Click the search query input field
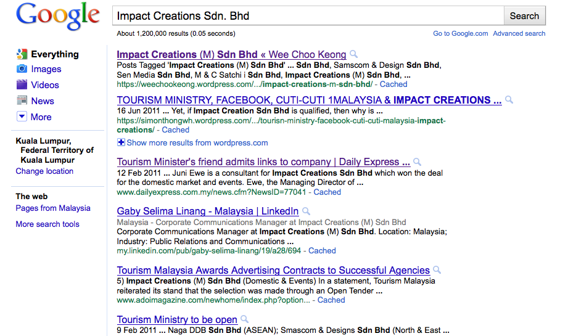 coord(308,16)
